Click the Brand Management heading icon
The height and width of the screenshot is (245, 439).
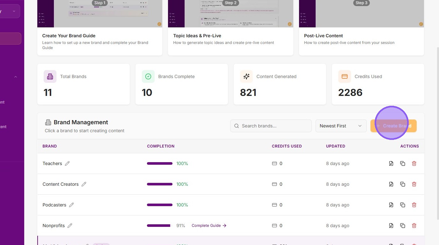click(x=48, y=122)
